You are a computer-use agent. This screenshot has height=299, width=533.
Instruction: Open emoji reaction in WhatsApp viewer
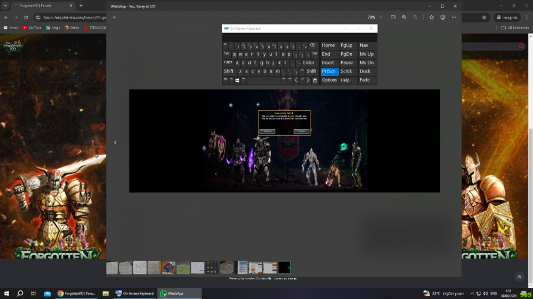pyautogui.click(x=442, y=17)
